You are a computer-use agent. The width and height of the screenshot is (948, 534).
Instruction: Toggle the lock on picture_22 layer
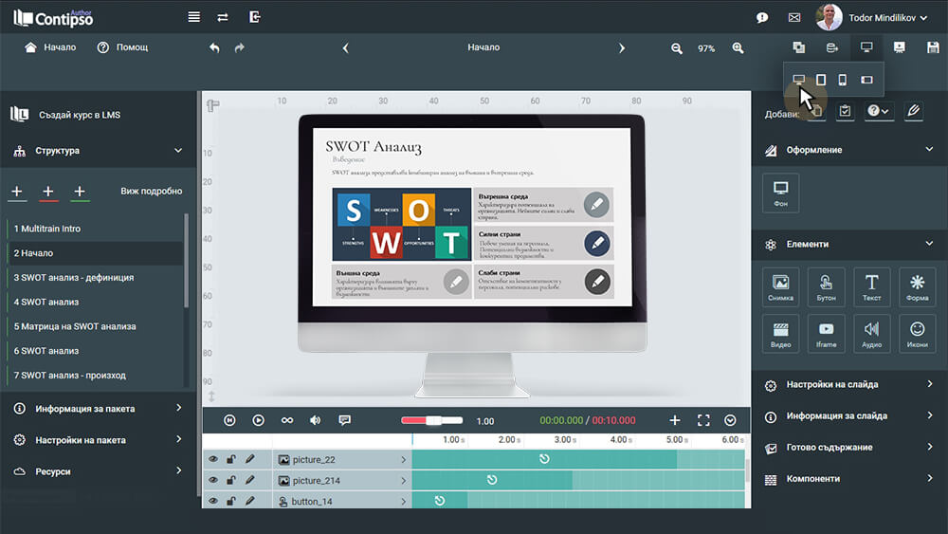(x=231, y=460)
